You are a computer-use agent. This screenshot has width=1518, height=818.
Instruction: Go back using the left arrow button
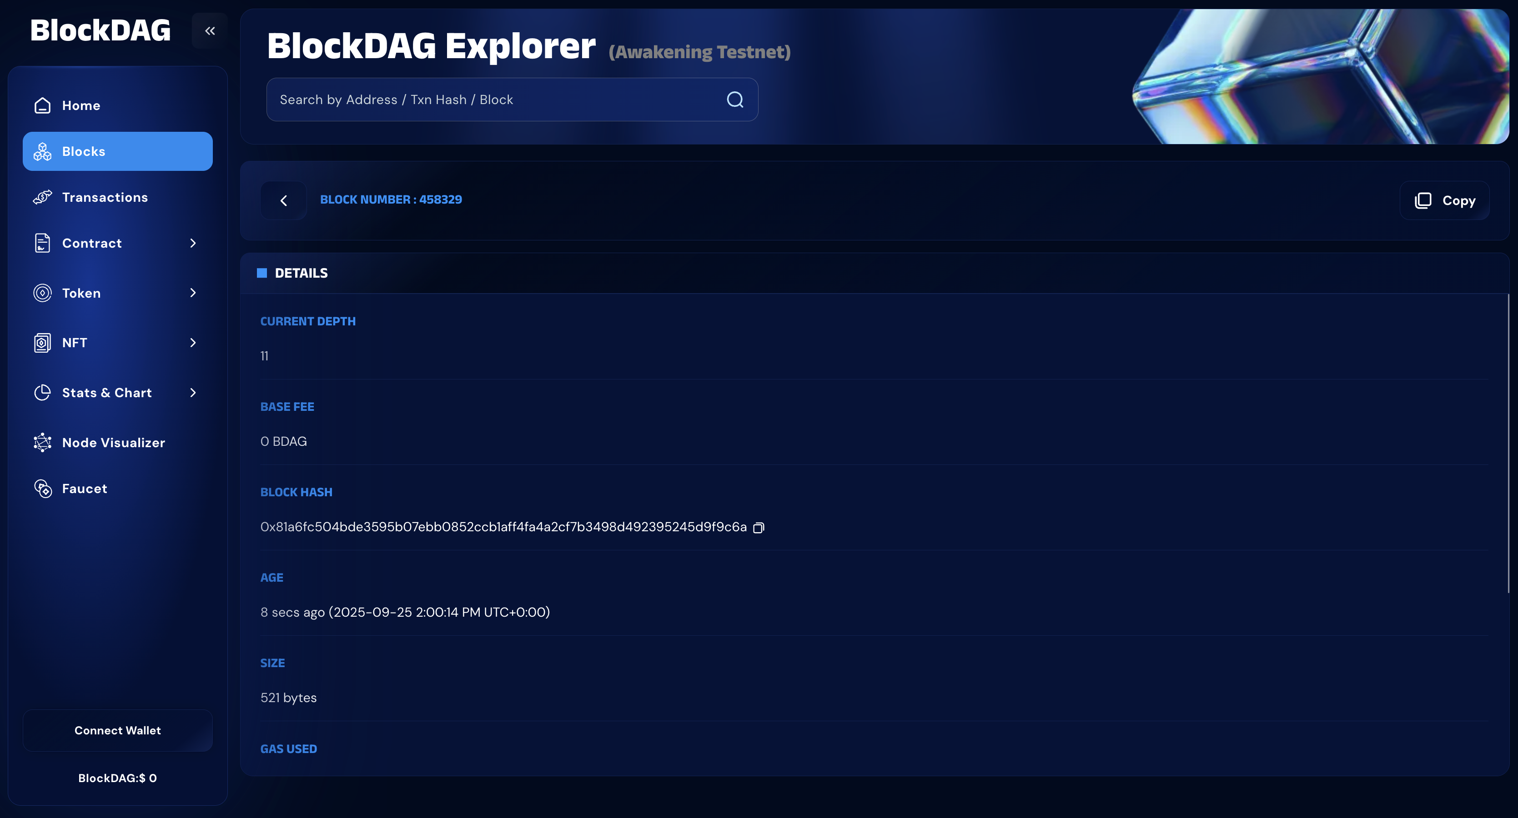point(283,200)
